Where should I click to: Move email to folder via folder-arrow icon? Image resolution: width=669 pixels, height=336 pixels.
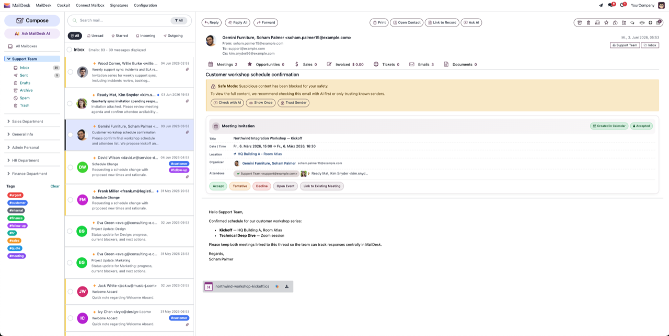(624, 22)
